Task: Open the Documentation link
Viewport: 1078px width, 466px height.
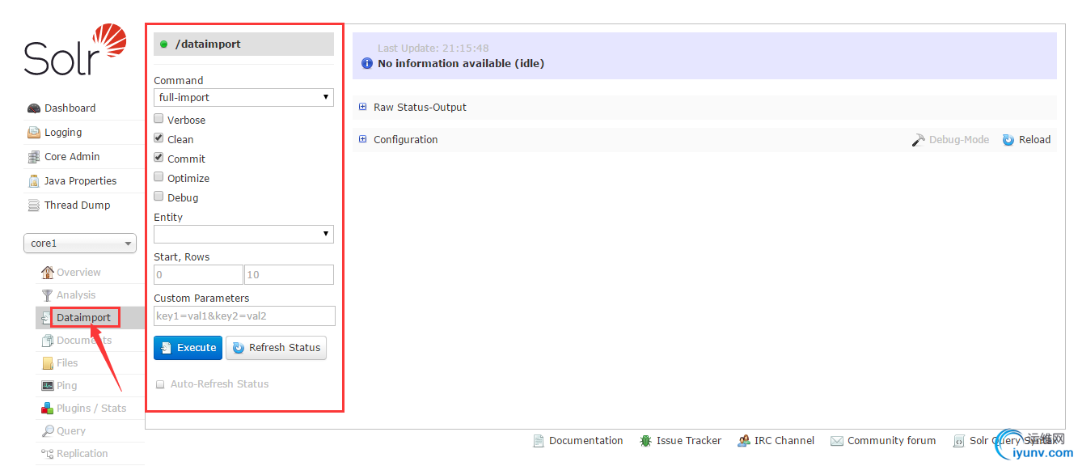Action: (x=586, y=441)
